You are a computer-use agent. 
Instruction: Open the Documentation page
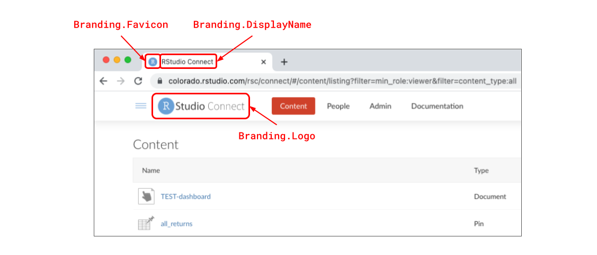pyautogui.click(x=437, y=106)
